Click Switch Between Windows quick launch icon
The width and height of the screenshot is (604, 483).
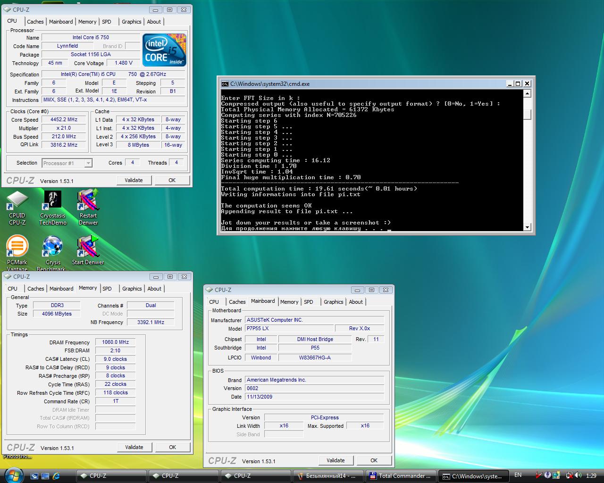pyautogui.click(x=45, y=476)
